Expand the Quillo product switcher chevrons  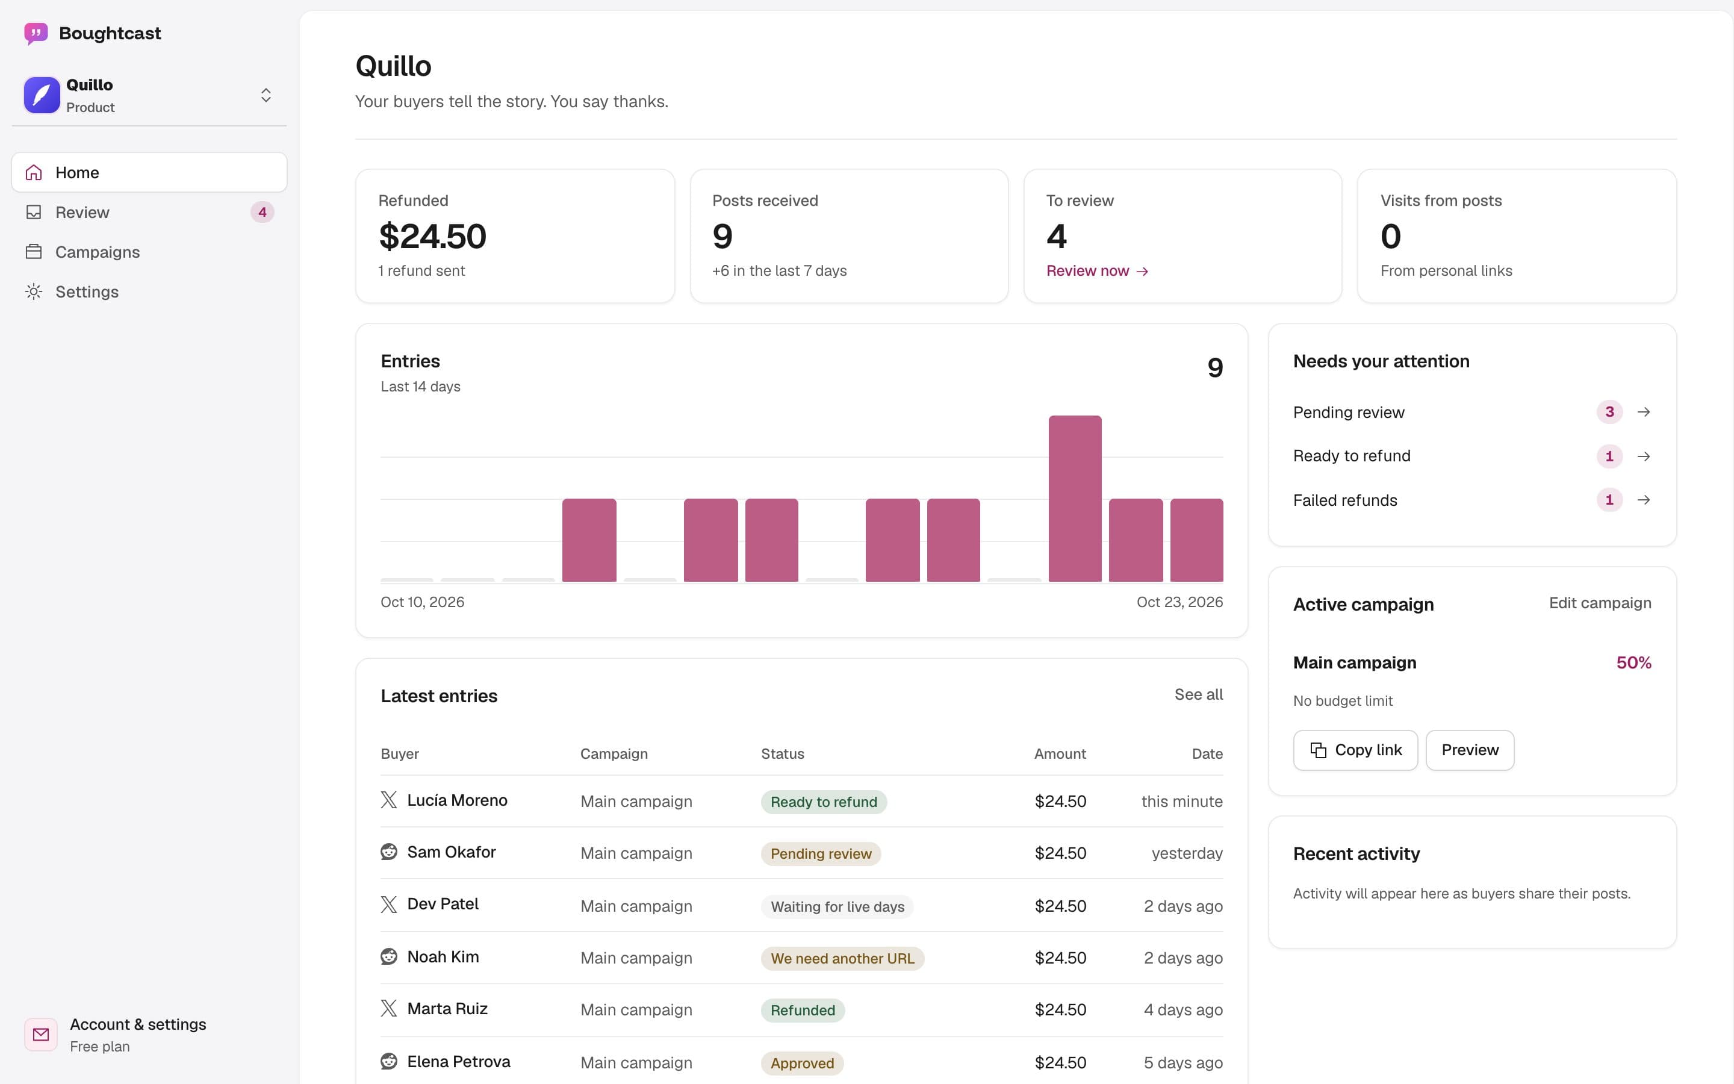tap(266, 95)
